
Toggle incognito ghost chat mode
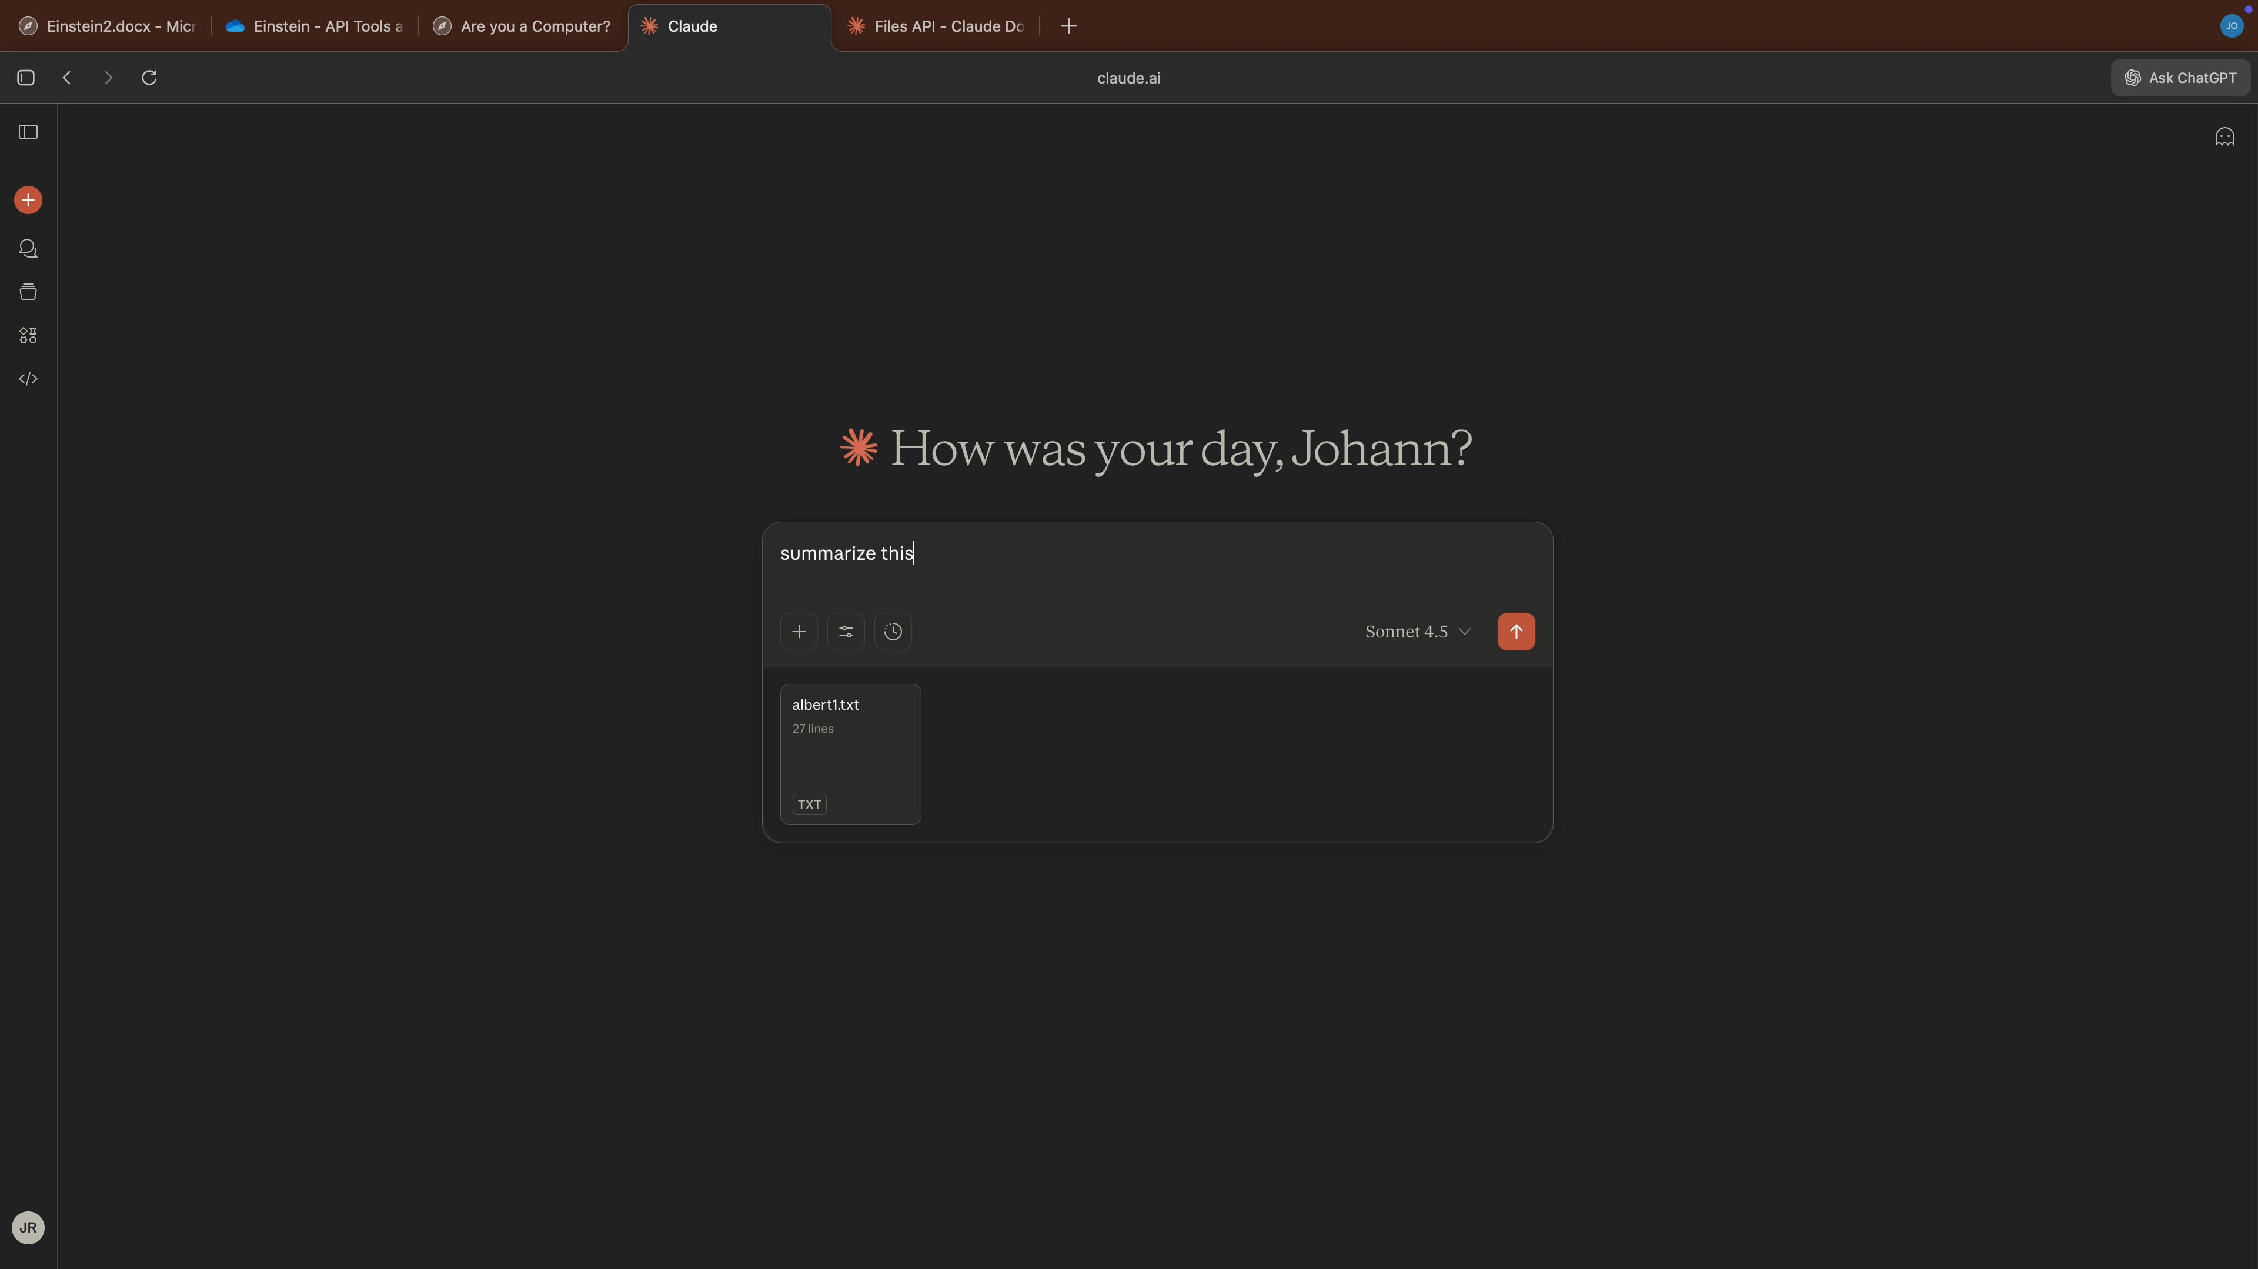click(x=2224, y=136)
